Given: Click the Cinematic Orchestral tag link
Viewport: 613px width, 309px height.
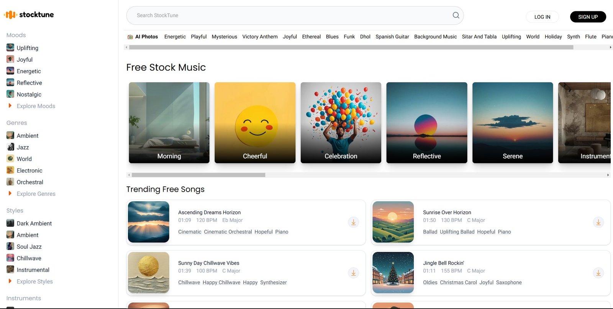Looking at the screenshot, I should click(x=228, y=232).
